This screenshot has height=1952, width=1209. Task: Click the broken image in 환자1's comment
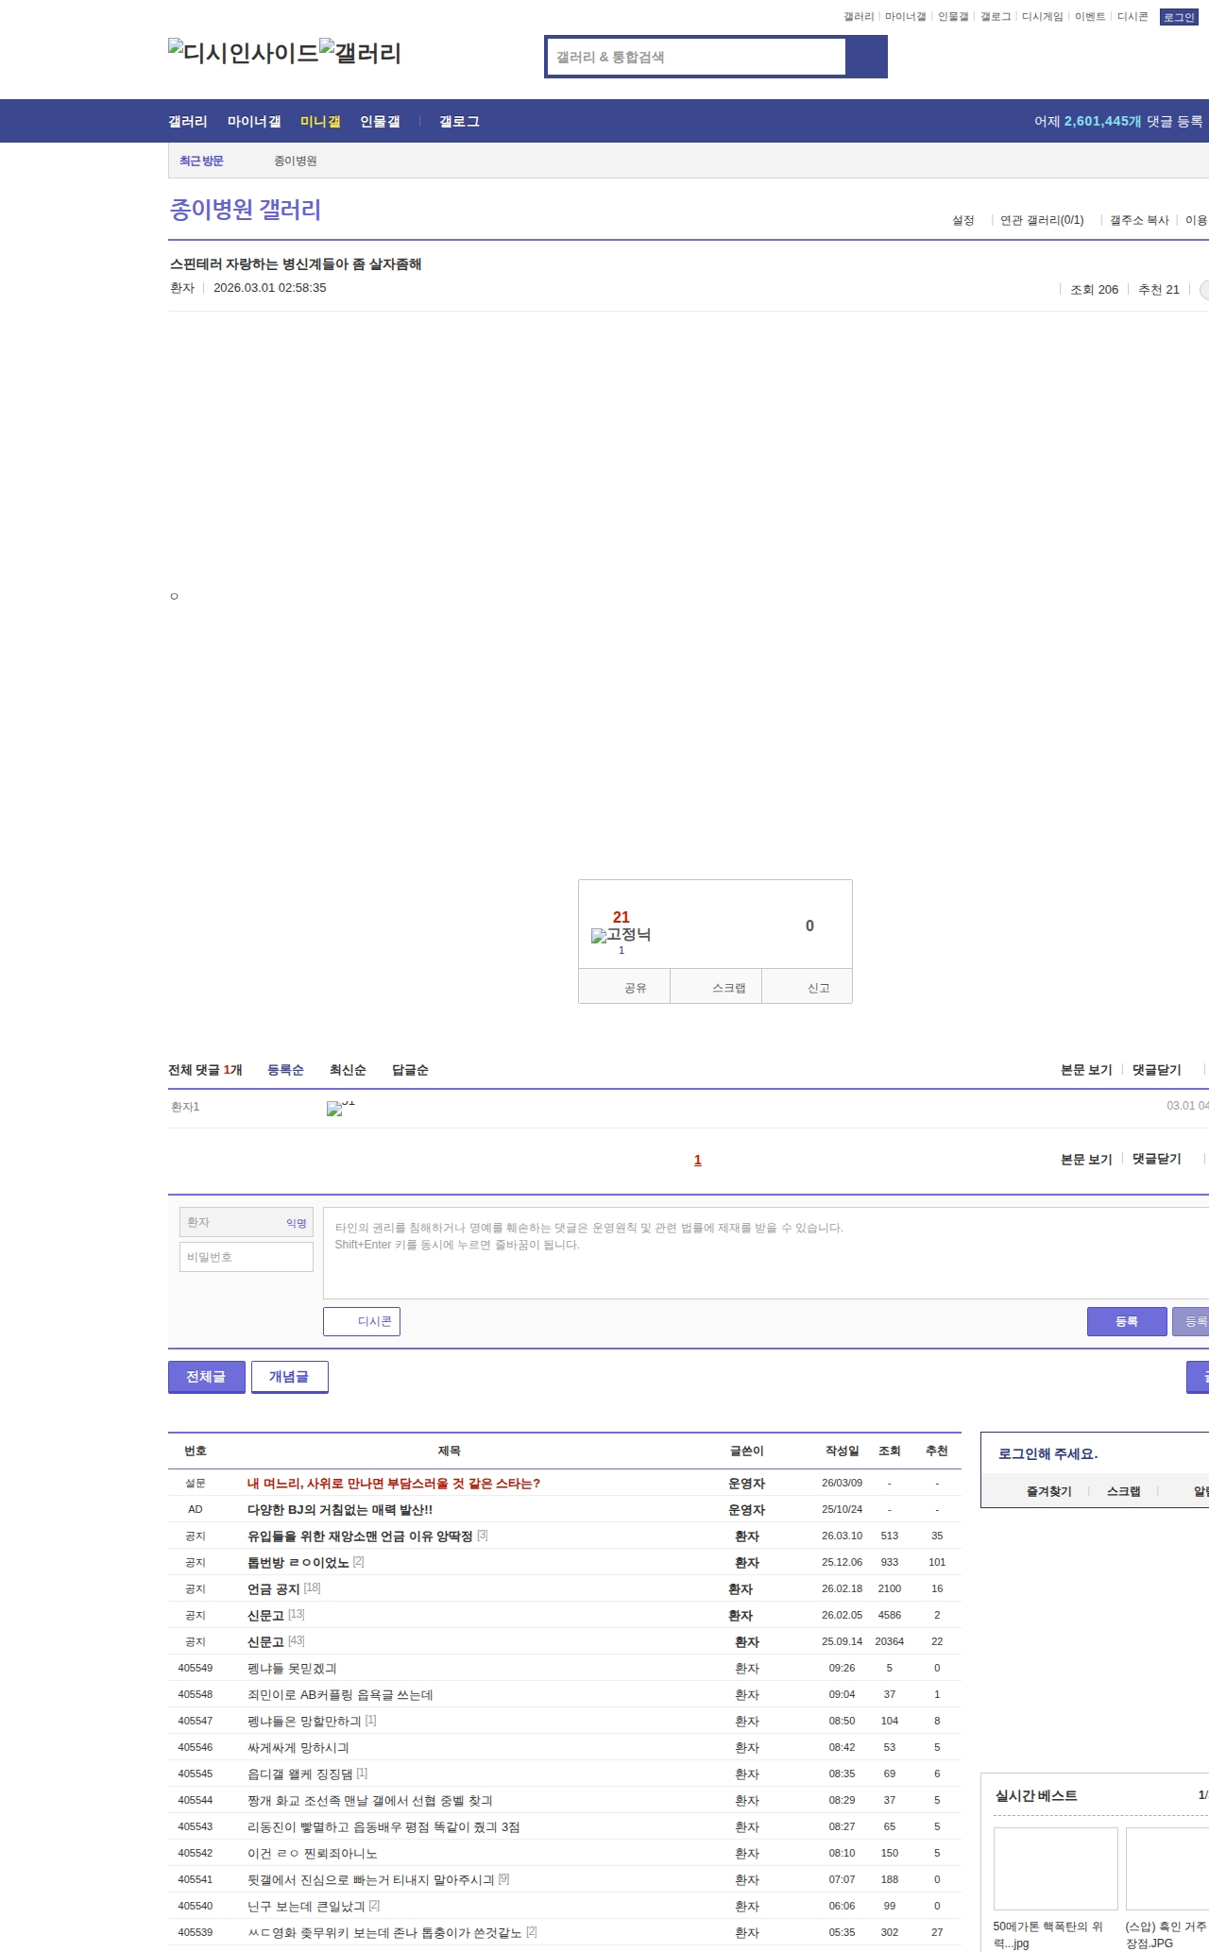(335, 1109)
